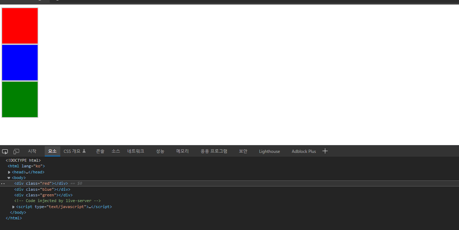This screenshot has height=230, width=459.
Task: Click the three-dot actions on red div row
Action: point(3,184)
